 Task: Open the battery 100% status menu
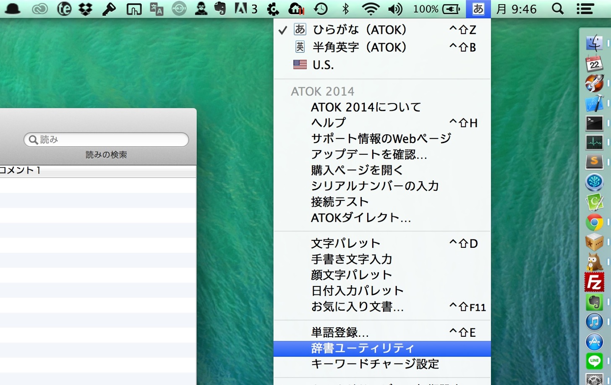[437, 9]
